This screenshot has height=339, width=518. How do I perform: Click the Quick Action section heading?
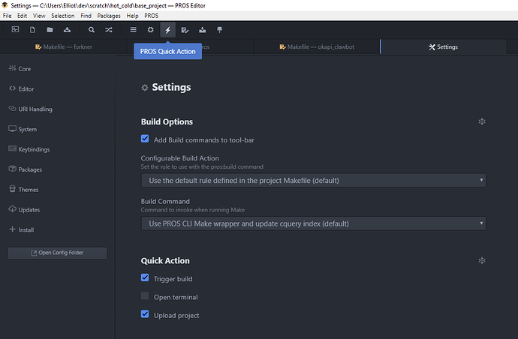coord(165,260)
